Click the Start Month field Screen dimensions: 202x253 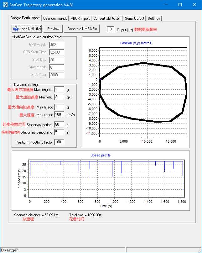[x=57, y=67]
